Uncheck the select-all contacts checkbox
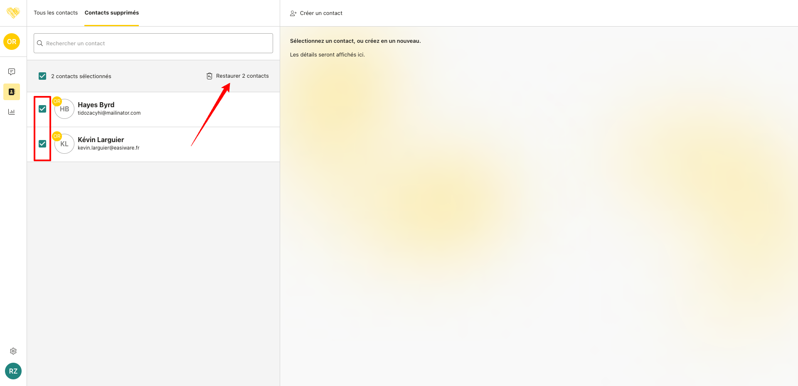798x386 pixels. (42, 76)
